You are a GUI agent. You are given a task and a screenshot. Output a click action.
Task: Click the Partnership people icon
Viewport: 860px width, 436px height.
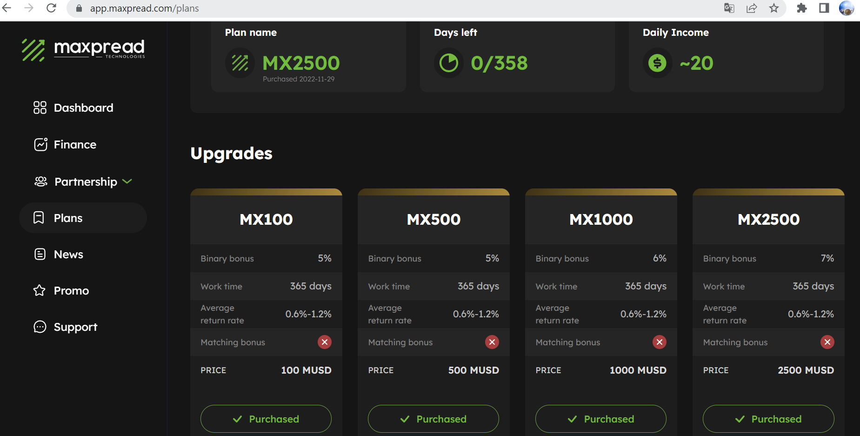pyautogui.click(x=41, y=181)
